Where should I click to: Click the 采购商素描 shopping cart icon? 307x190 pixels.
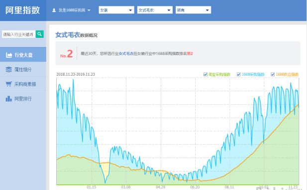pyautogui.click(x=9, y=84)
